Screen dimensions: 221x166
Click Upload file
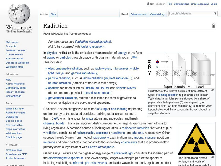click(x=12, y=116)
